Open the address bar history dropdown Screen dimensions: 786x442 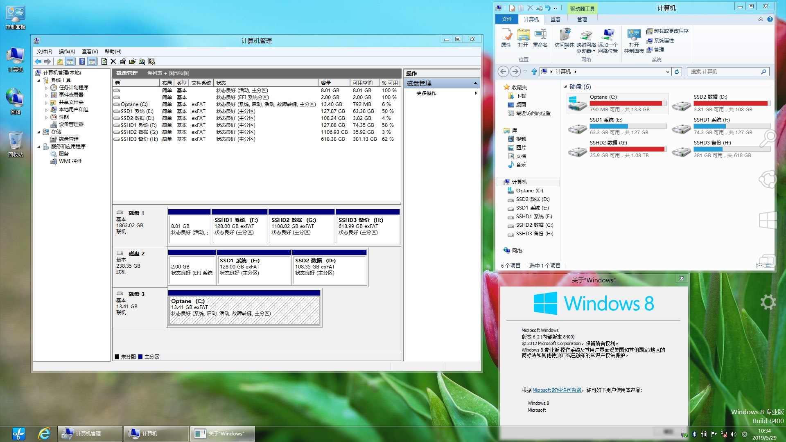coord(668,72)
